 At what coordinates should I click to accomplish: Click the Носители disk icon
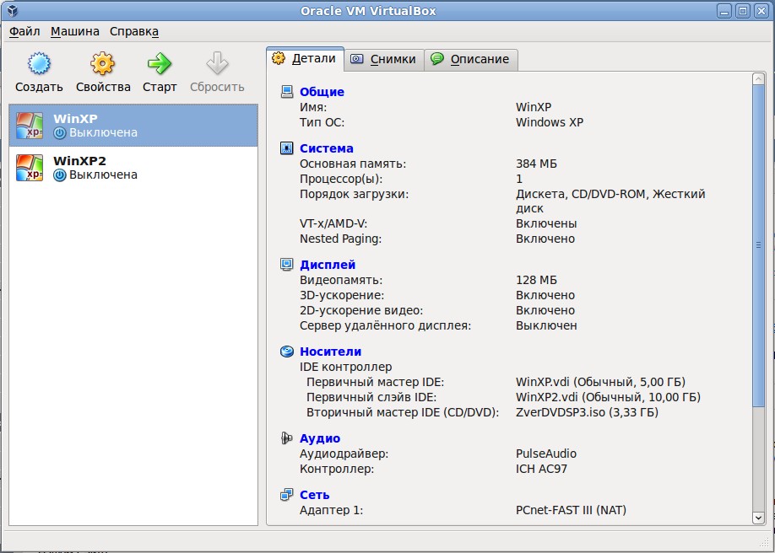pyautogui.click(x=287, y=352)
